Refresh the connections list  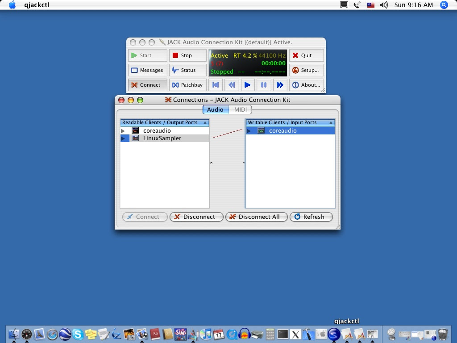pos(311,217)
